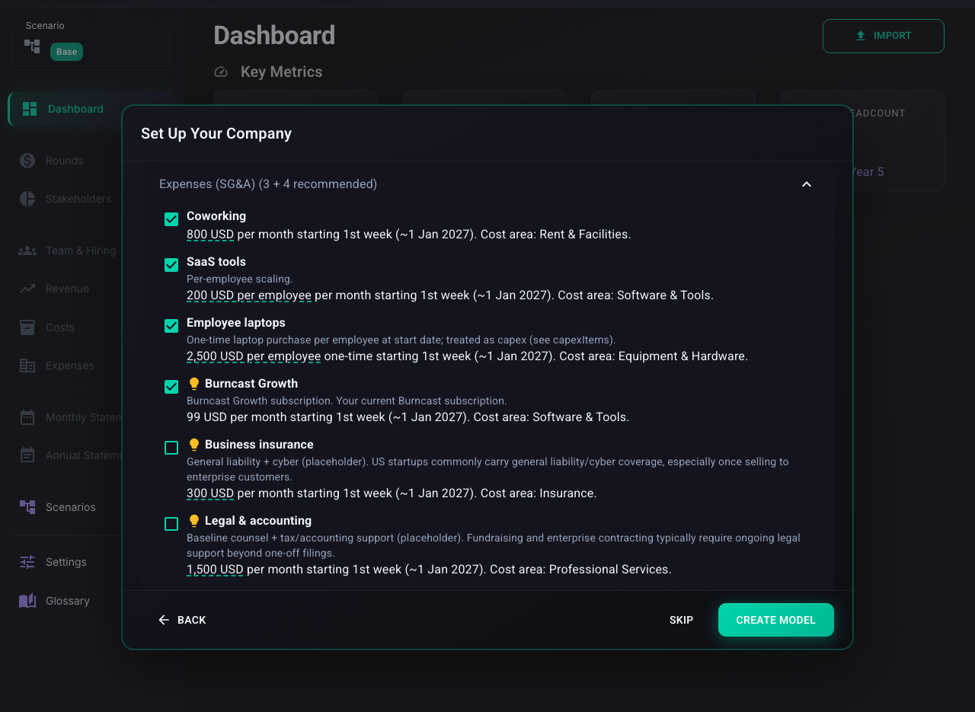Click the Create Model button
Image resolution: width=975 pixels, height=712 pixels.
[776, 620]
